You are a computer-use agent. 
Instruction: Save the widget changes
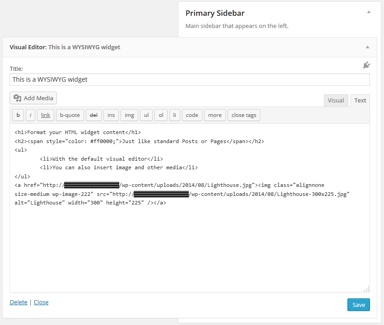click(x=359, y=305)
